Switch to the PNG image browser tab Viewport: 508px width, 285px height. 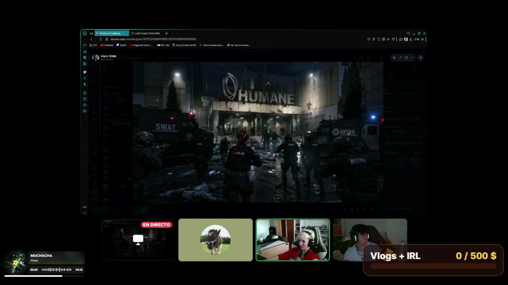[146, 33]
